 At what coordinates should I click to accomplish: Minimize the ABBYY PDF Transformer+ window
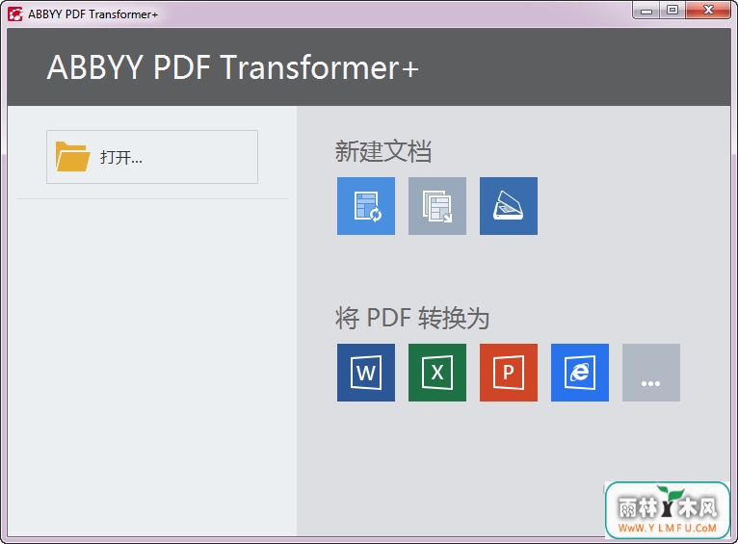646,11
